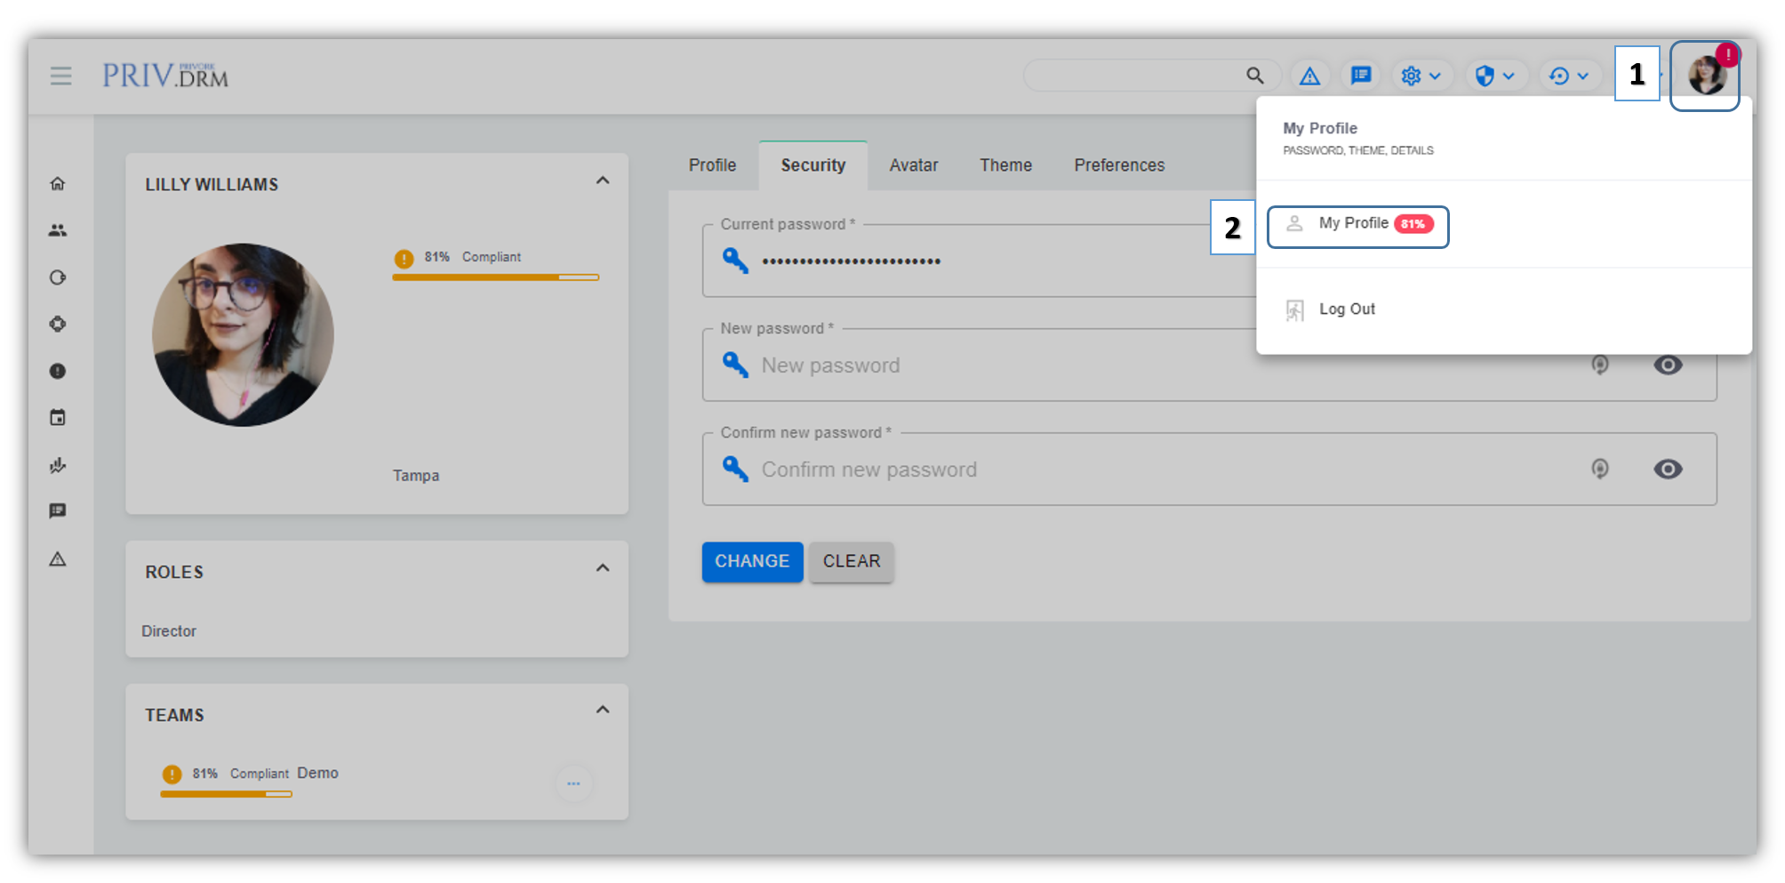Image resolution: width=1785 pixels, height=883 pixels.
Task: Click the Home icon in sidebar
Action: coord(58,184)
